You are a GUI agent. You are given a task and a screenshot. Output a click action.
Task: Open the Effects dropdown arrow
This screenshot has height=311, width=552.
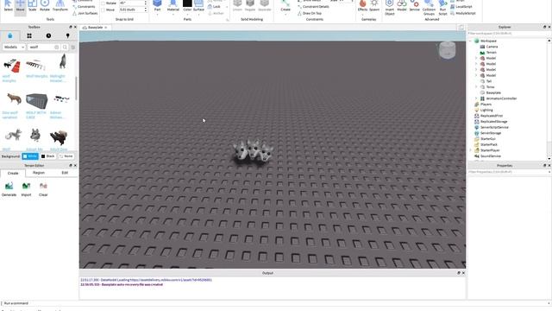tap(362, 15)
